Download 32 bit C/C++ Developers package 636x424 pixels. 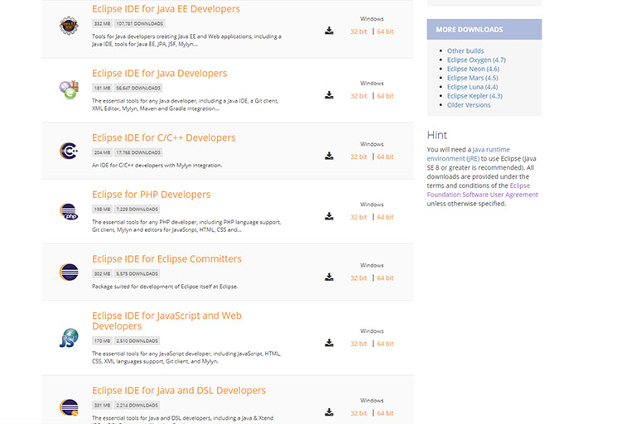coord(359,157)
